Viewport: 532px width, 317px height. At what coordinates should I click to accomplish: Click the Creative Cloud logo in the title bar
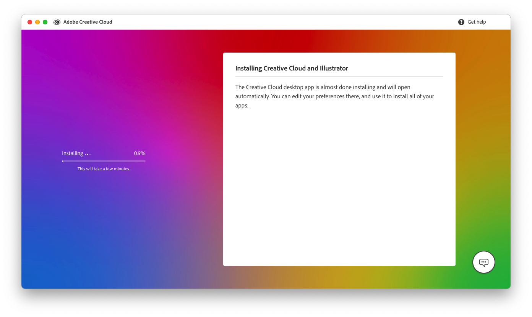(57, 22)
